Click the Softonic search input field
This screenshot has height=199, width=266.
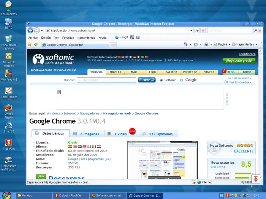pos(106,80)
